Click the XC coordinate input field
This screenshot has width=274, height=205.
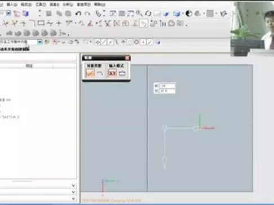click(167, 86)
